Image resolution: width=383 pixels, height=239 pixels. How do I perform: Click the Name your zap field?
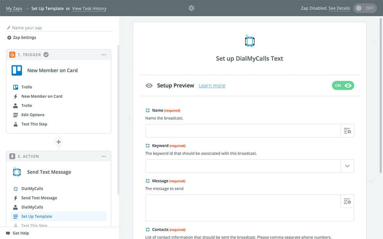click(x=61, y=28)
